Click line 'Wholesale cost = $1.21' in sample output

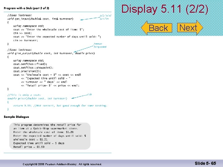[x=30, y=139]
